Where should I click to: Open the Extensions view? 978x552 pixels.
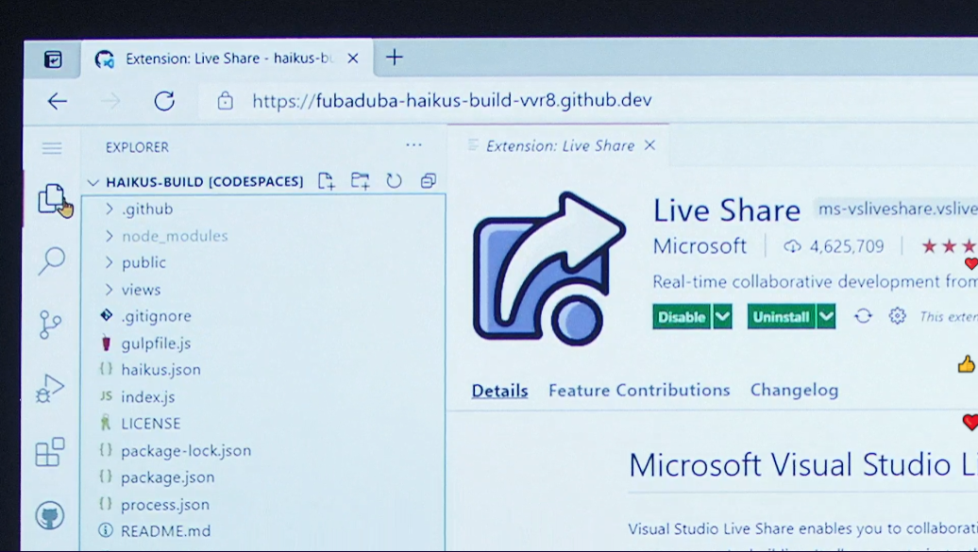click(50, 452)
